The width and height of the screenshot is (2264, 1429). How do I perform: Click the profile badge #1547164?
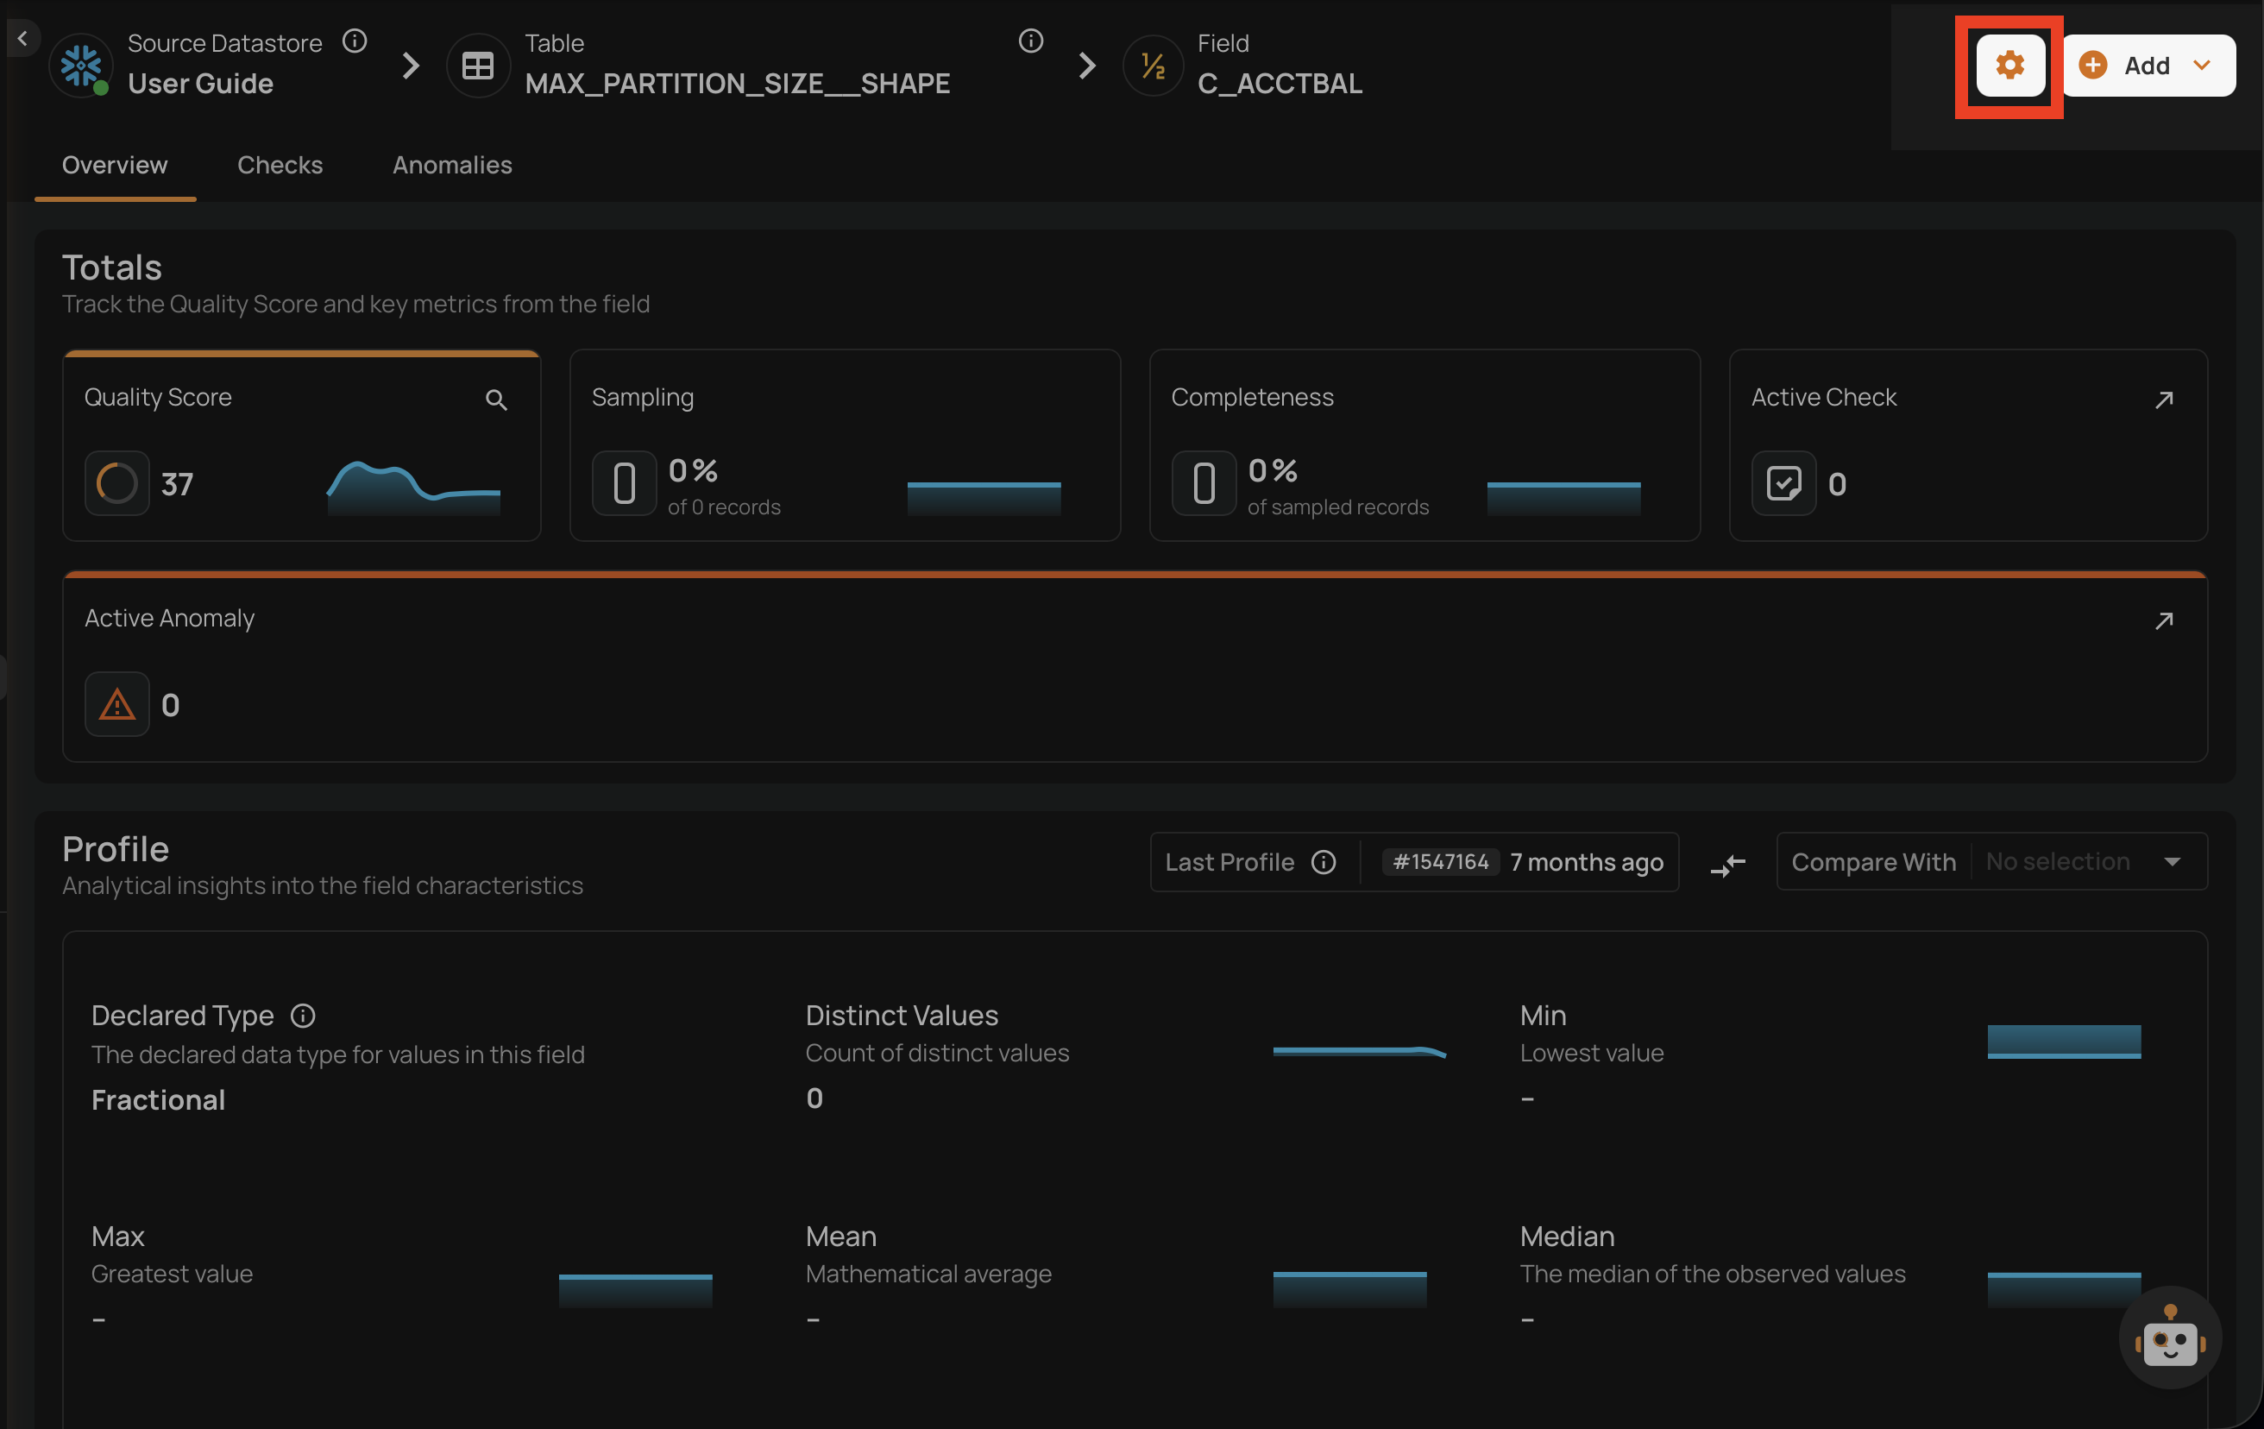[1440, 862]
